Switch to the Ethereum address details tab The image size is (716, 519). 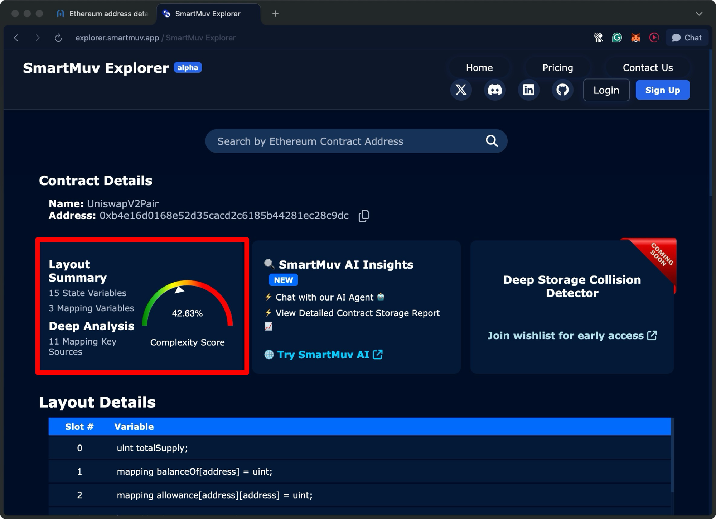104,14
